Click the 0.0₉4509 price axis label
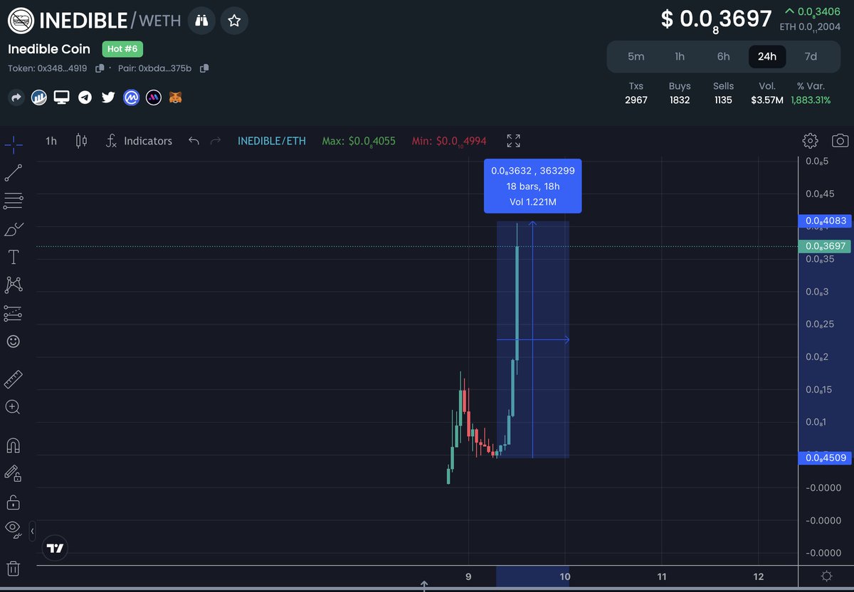854x592 pixels. pos(824,458)
